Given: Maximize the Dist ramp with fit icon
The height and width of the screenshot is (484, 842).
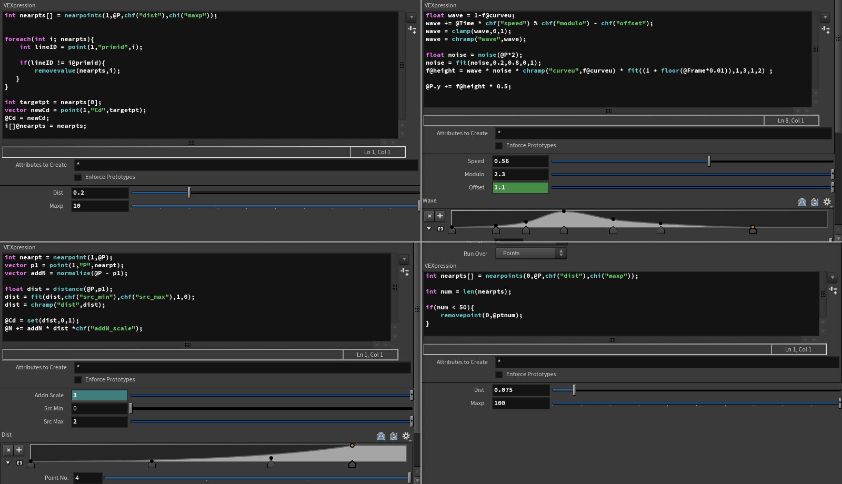Looking at the screenshot, I should pyautogui.click(x=19, y=463).
